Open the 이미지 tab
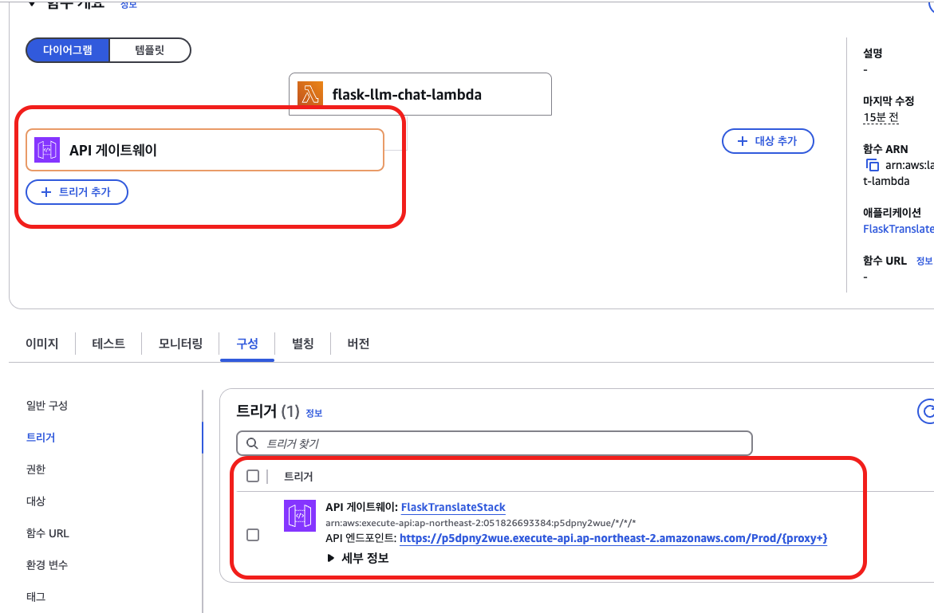934x613 pixels. pyautogui.click(x=41, y=344)
